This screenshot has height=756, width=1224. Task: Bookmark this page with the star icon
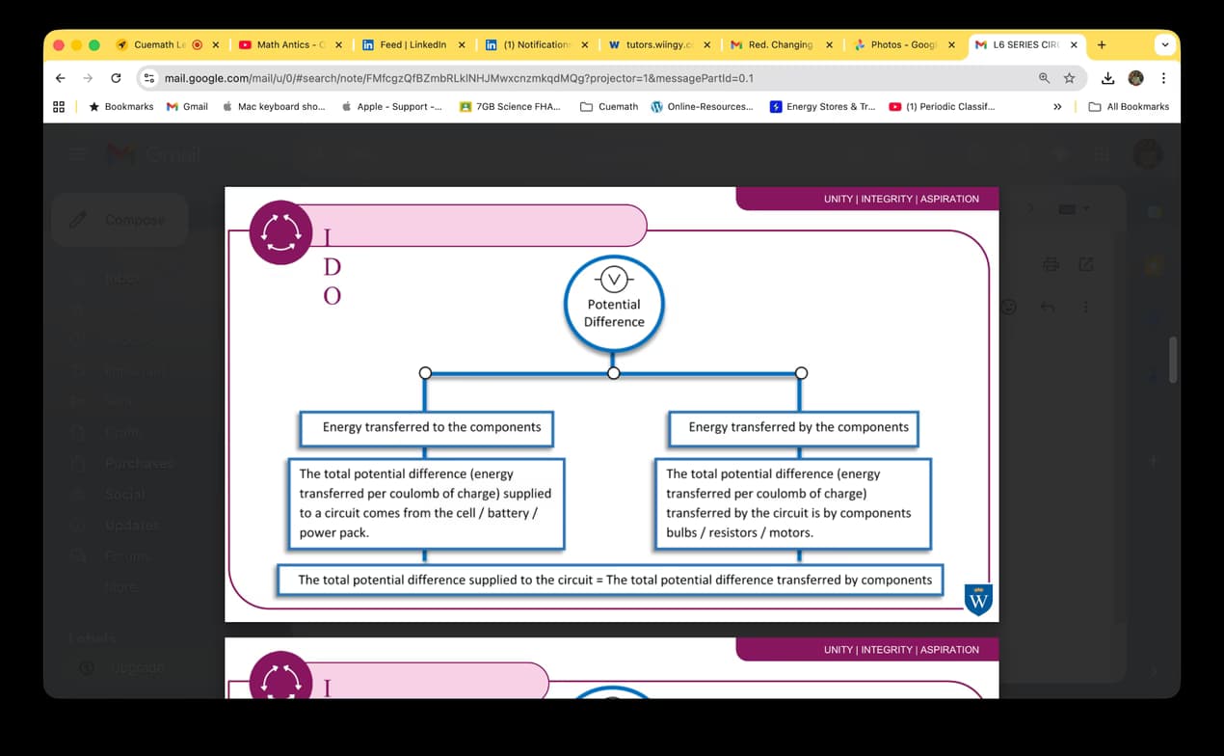point(1069,78)
